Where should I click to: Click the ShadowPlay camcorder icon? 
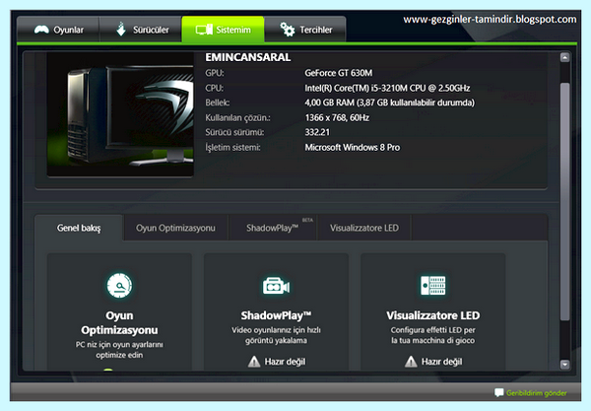276,286
